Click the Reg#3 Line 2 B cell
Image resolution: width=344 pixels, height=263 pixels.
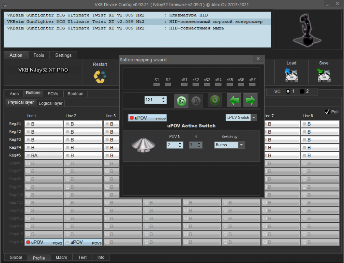tap(83, 140)
